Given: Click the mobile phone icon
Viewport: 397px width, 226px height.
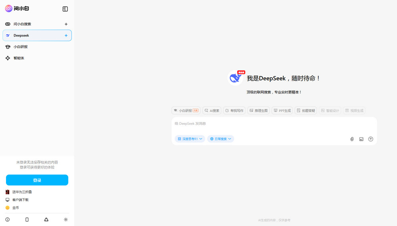Looking at the screenshot, I should pos(27,219).
